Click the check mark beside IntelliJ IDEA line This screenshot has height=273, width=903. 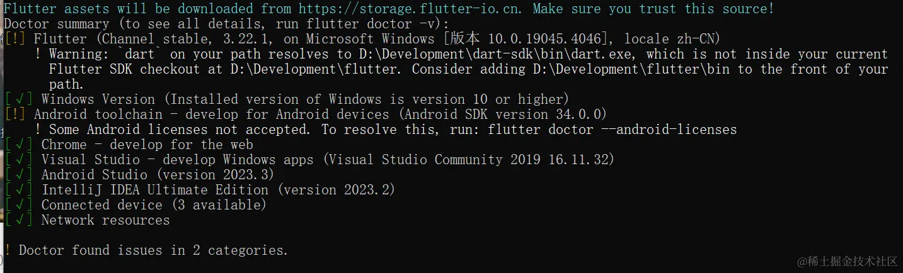click(18, 190)
